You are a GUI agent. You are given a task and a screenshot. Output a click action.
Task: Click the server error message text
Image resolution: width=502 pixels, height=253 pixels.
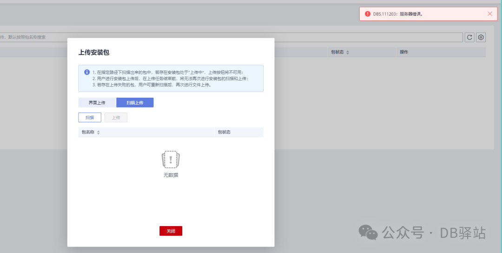397,14
